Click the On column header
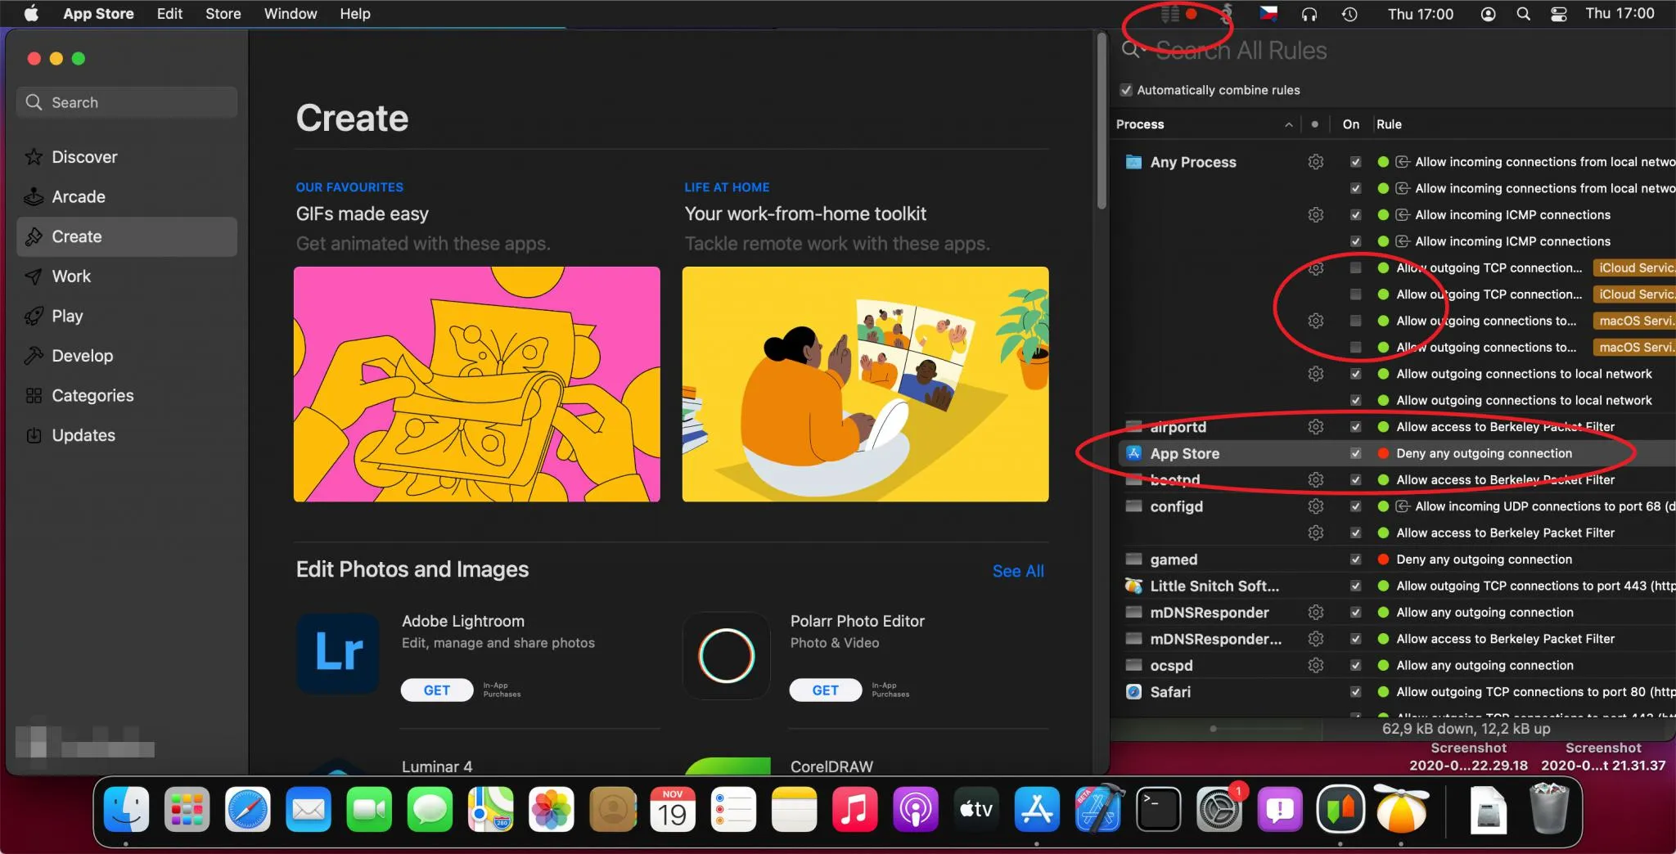 (1351, 124)
